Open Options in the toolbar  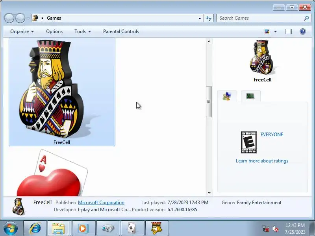click(x=54, y=31)
